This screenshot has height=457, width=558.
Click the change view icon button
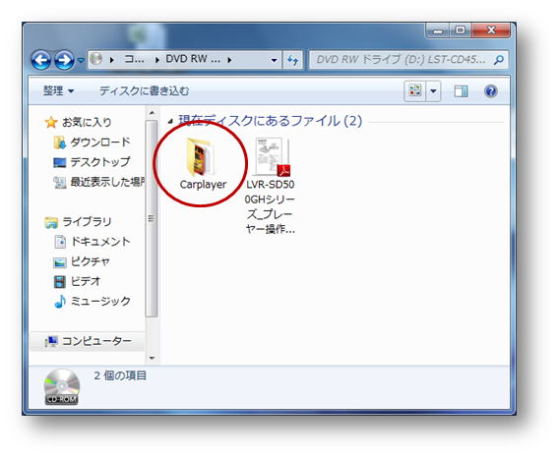click(415, 91)
